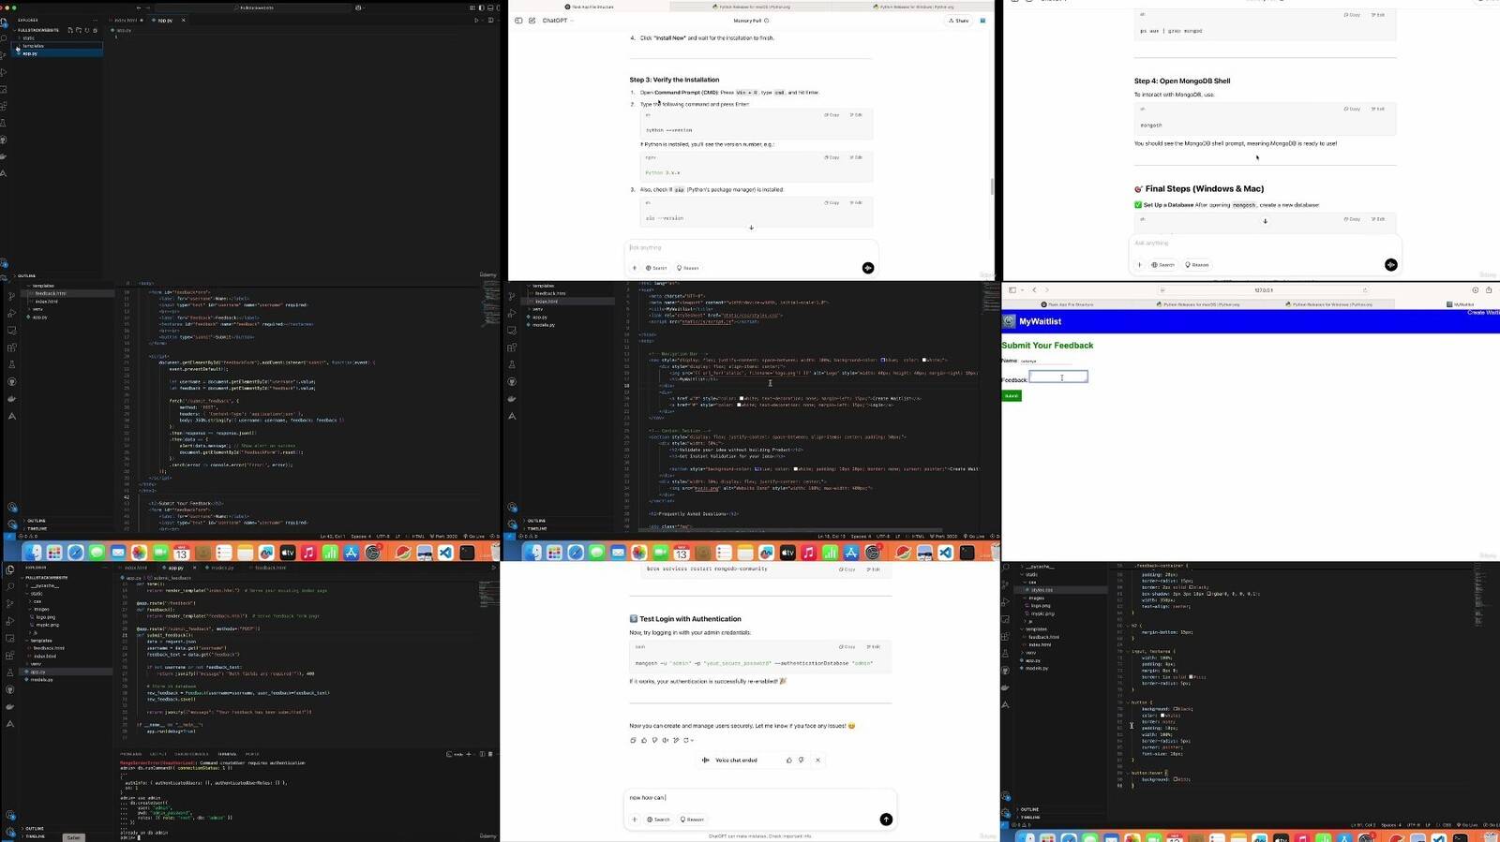Open PROBLEMS tab in terminal panel
This screenshot has height=842, width=1500.
pos(131,754)
